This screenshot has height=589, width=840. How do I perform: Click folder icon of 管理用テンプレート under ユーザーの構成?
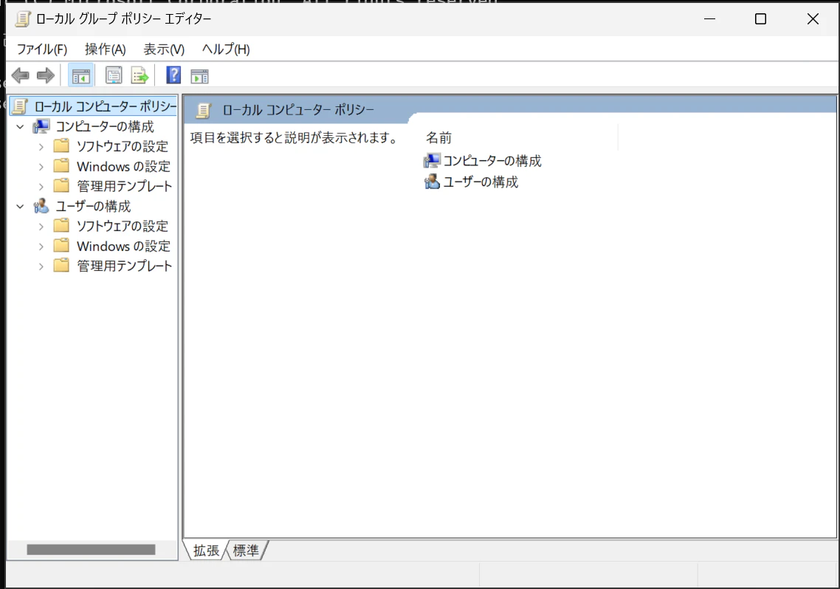(61, 266)
